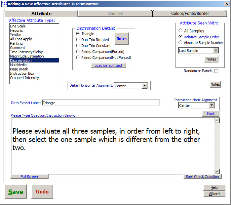
Task: Close the Adding A New Affective Attribute dialog
Action: click(226, 4)
